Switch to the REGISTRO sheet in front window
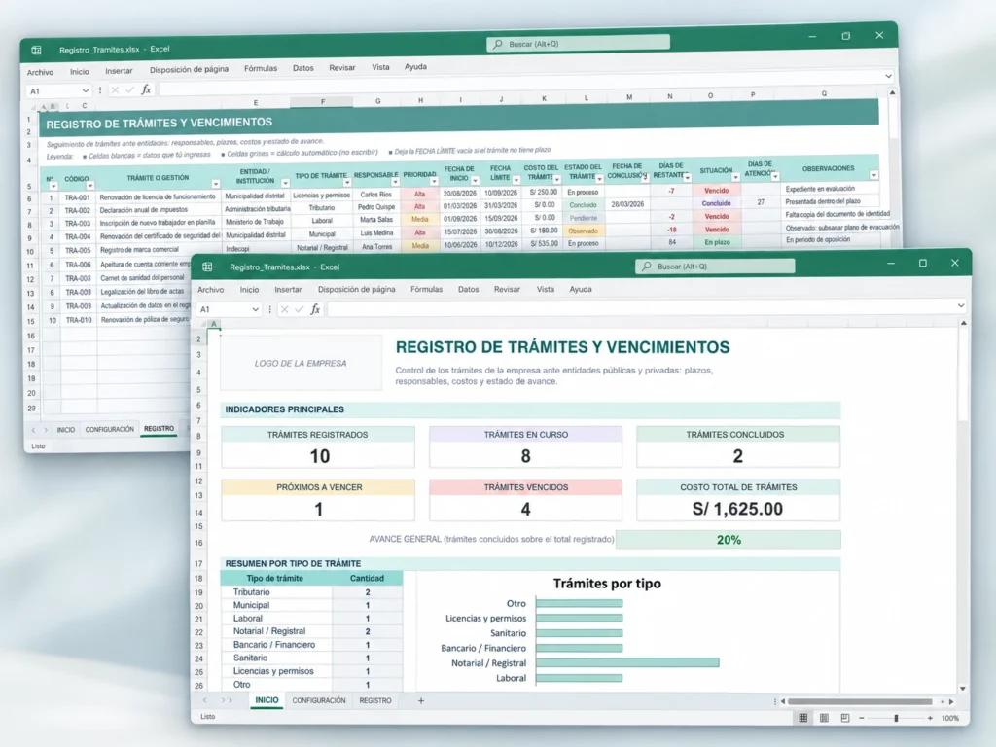This screenshot has width=996, height=747. [375, 700]
